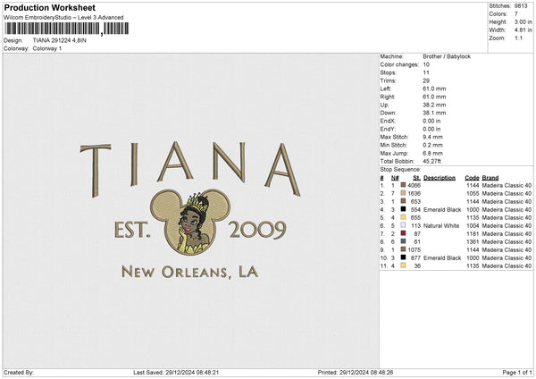Click the Up value '38.2 mm'
Image resolution: width=536 pixels, height=379 pixels.
434,105
